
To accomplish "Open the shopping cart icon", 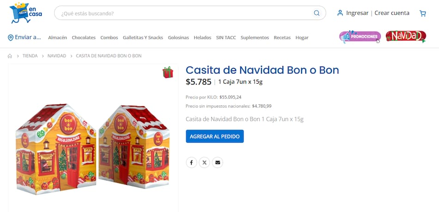I will tap(422, 13).
